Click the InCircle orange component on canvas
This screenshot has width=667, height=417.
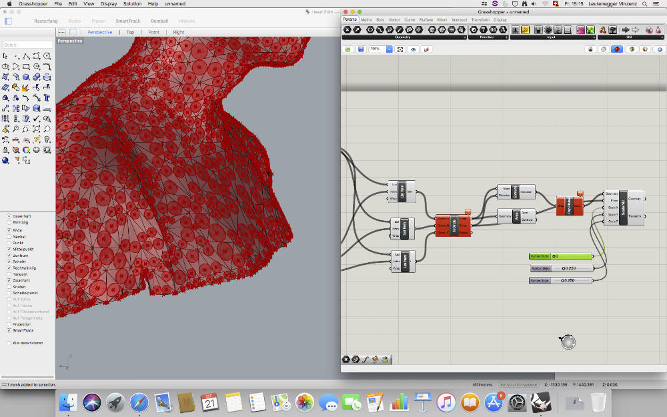(x=453, y=226)
